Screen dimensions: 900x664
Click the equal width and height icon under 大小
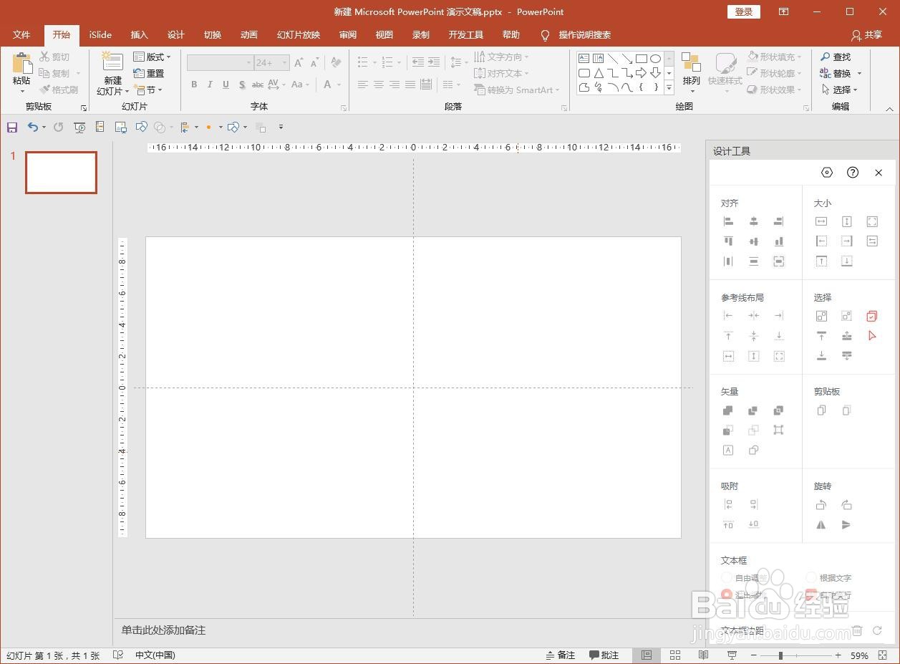[x=872, y=221]
